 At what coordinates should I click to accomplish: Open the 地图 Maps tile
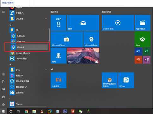coord(58,56)
